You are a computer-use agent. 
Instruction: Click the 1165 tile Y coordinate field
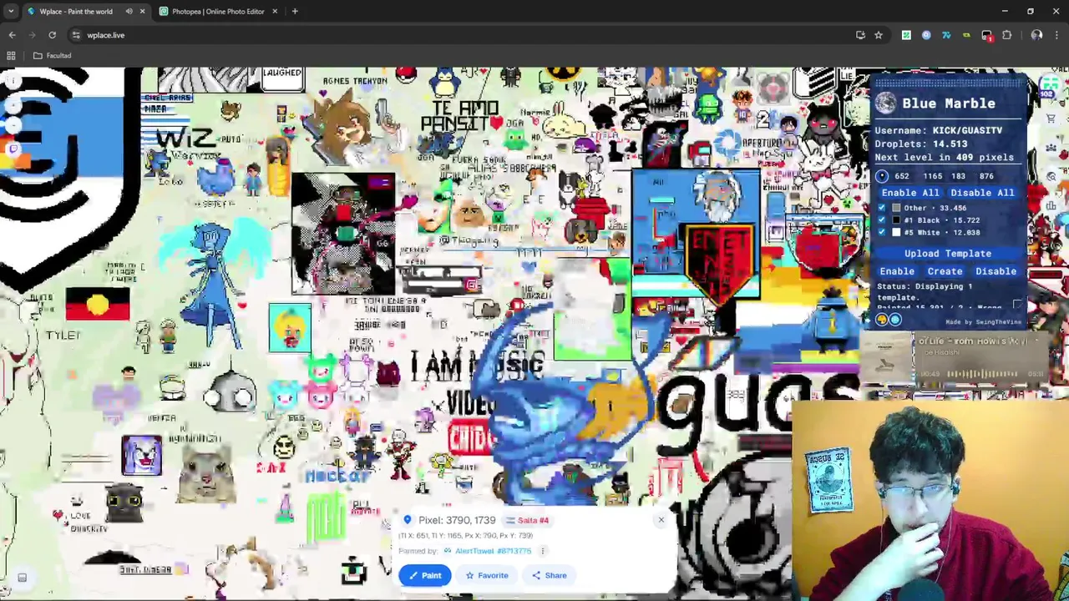933,176
